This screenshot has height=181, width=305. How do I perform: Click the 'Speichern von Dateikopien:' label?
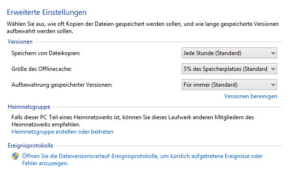(46, 53)
